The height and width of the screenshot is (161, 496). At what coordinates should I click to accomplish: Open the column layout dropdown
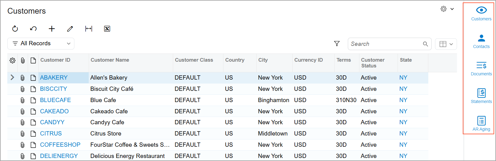click(x=446, y=44)
